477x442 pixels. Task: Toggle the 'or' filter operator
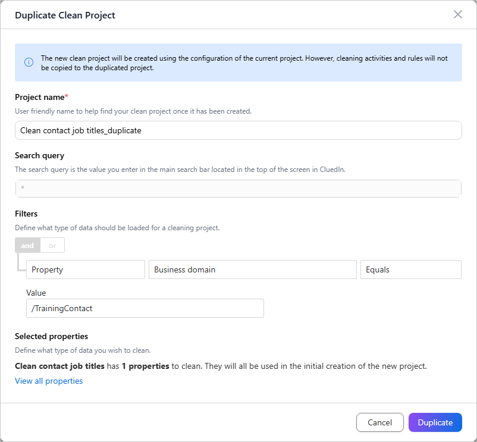click(52, 245)
